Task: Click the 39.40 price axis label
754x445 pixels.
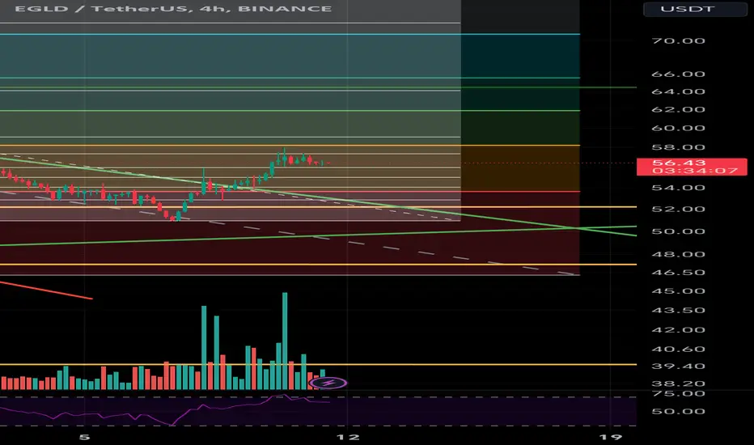Action: 678,366
